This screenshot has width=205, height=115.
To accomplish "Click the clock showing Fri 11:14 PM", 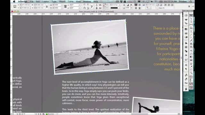I will pos(170,2).
